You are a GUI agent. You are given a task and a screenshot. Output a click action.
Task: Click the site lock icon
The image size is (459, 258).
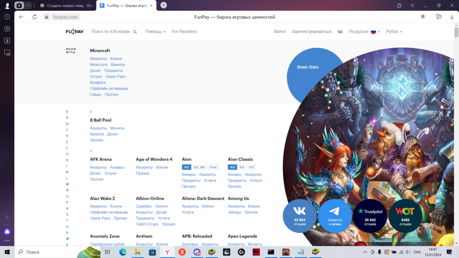click(x=46, y=17)
